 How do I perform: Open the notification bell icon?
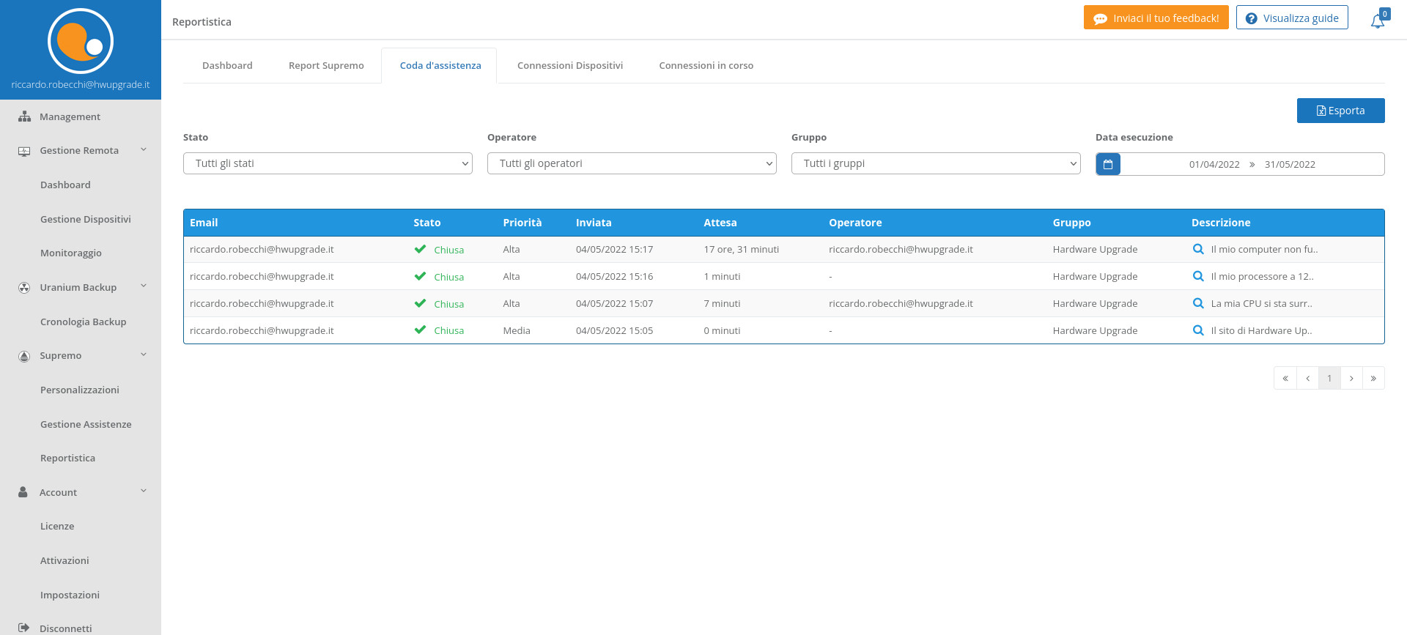tap(1378, 21)
